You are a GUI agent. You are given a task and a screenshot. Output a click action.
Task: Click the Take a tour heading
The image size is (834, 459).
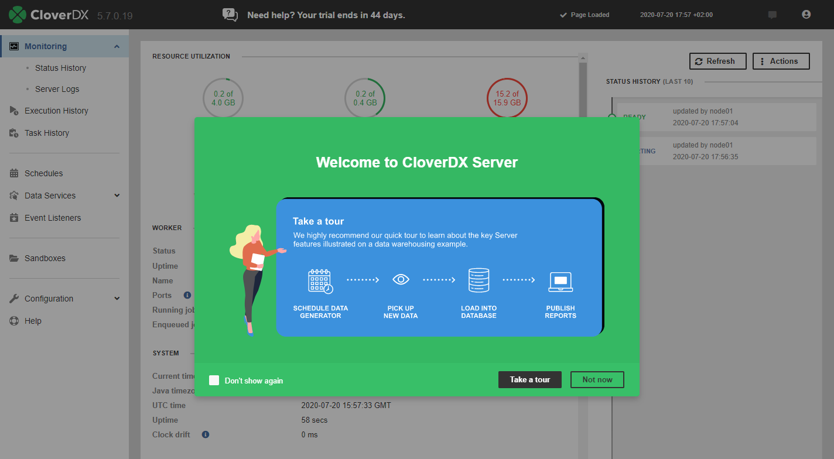pos(318,221)
